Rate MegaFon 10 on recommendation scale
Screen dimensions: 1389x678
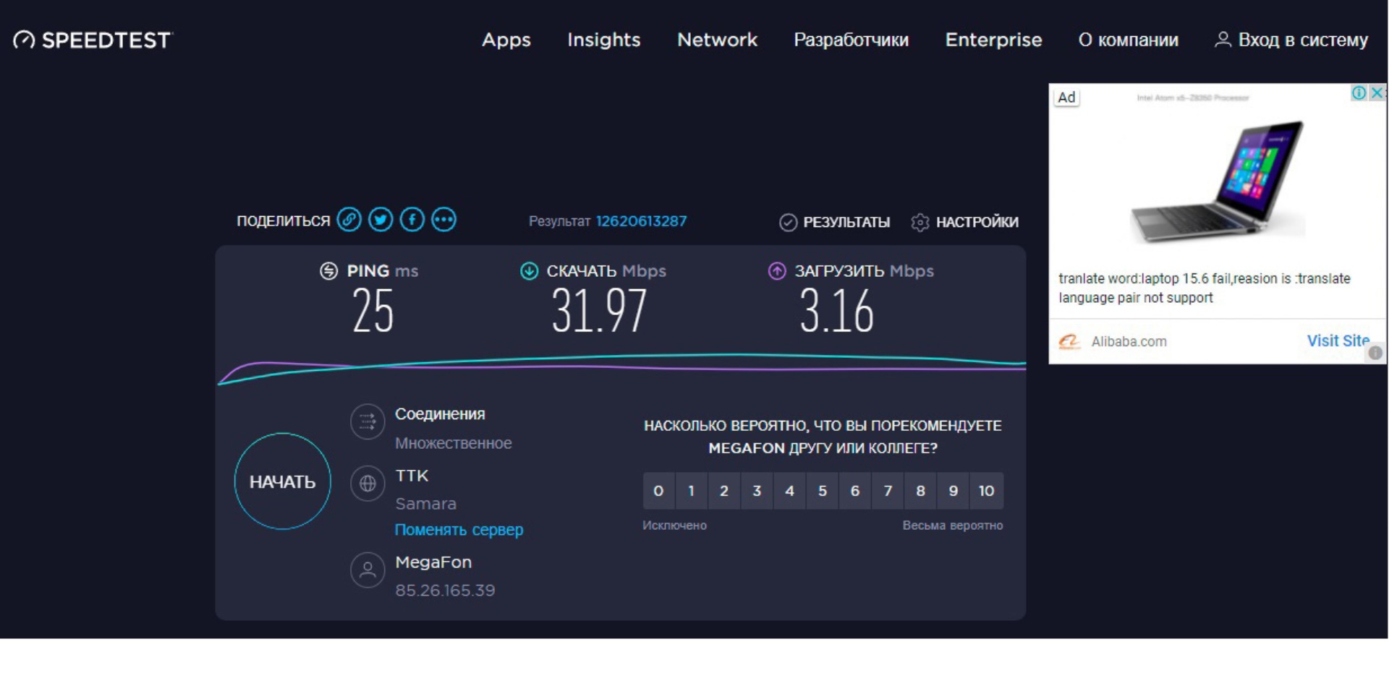tap(987, 491)
